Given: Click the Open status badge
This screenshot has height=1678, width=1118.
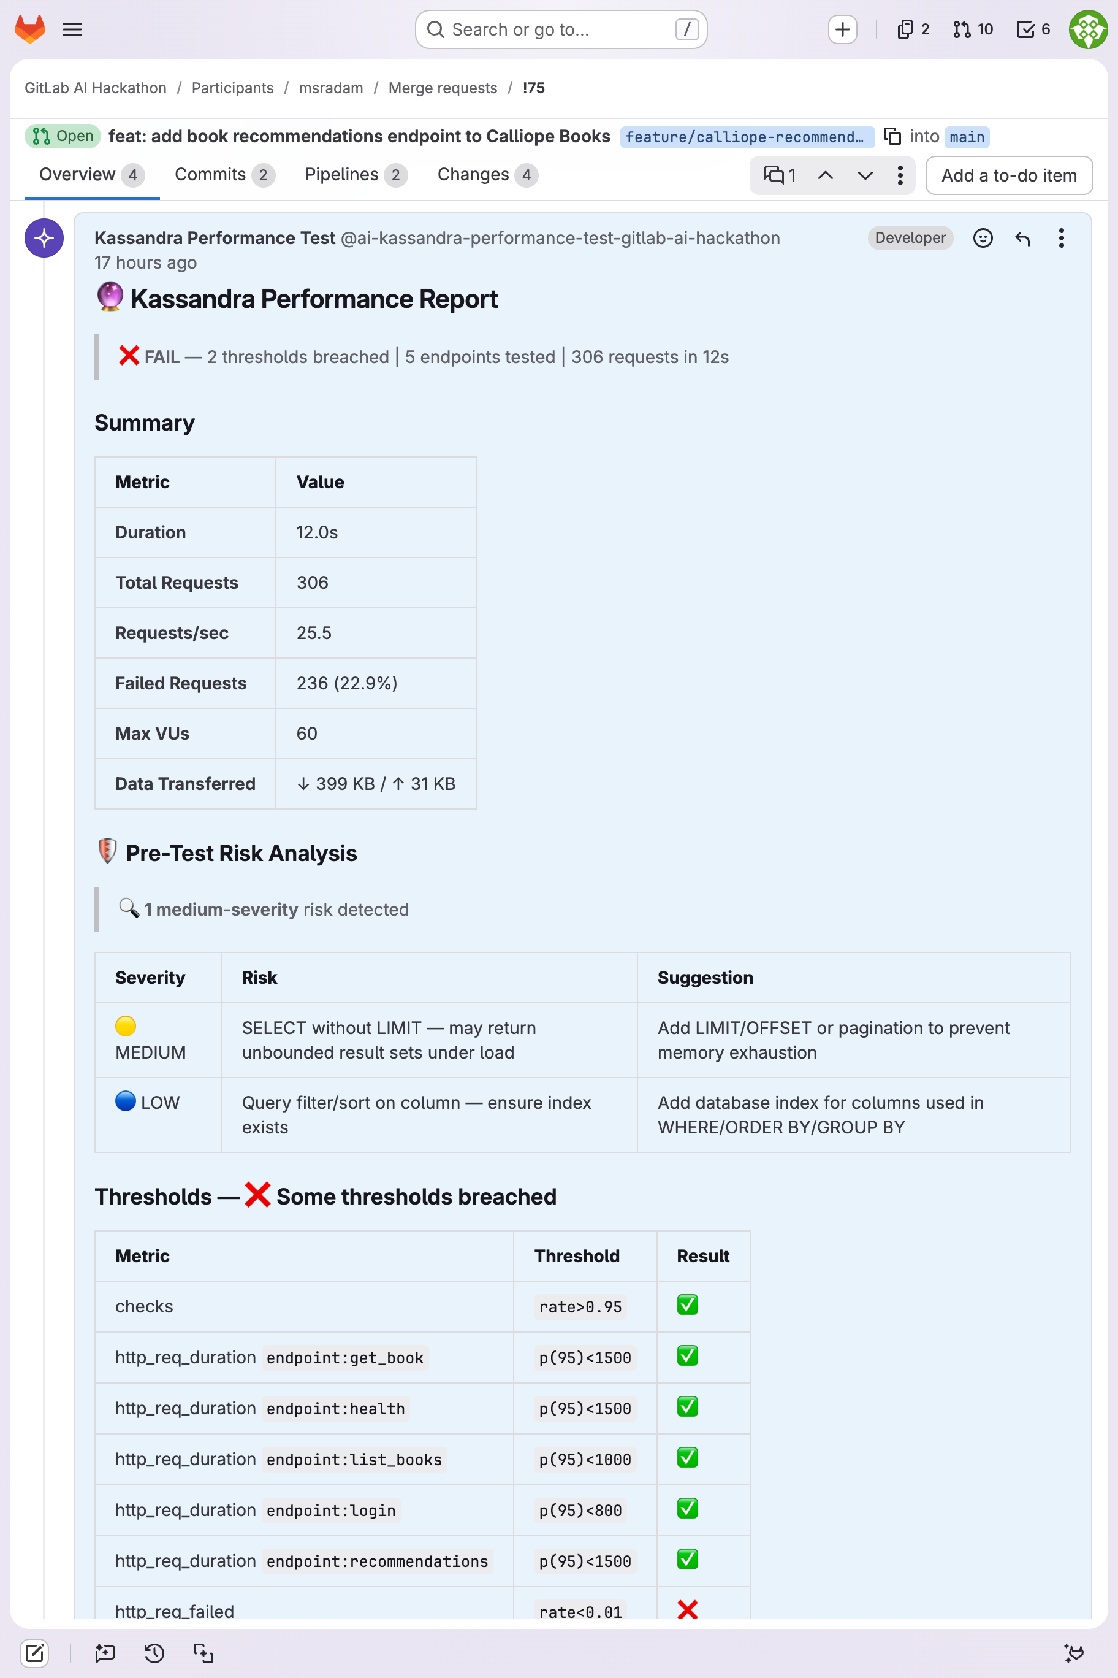Looking at the screenshot, I should tap(64, 136).
